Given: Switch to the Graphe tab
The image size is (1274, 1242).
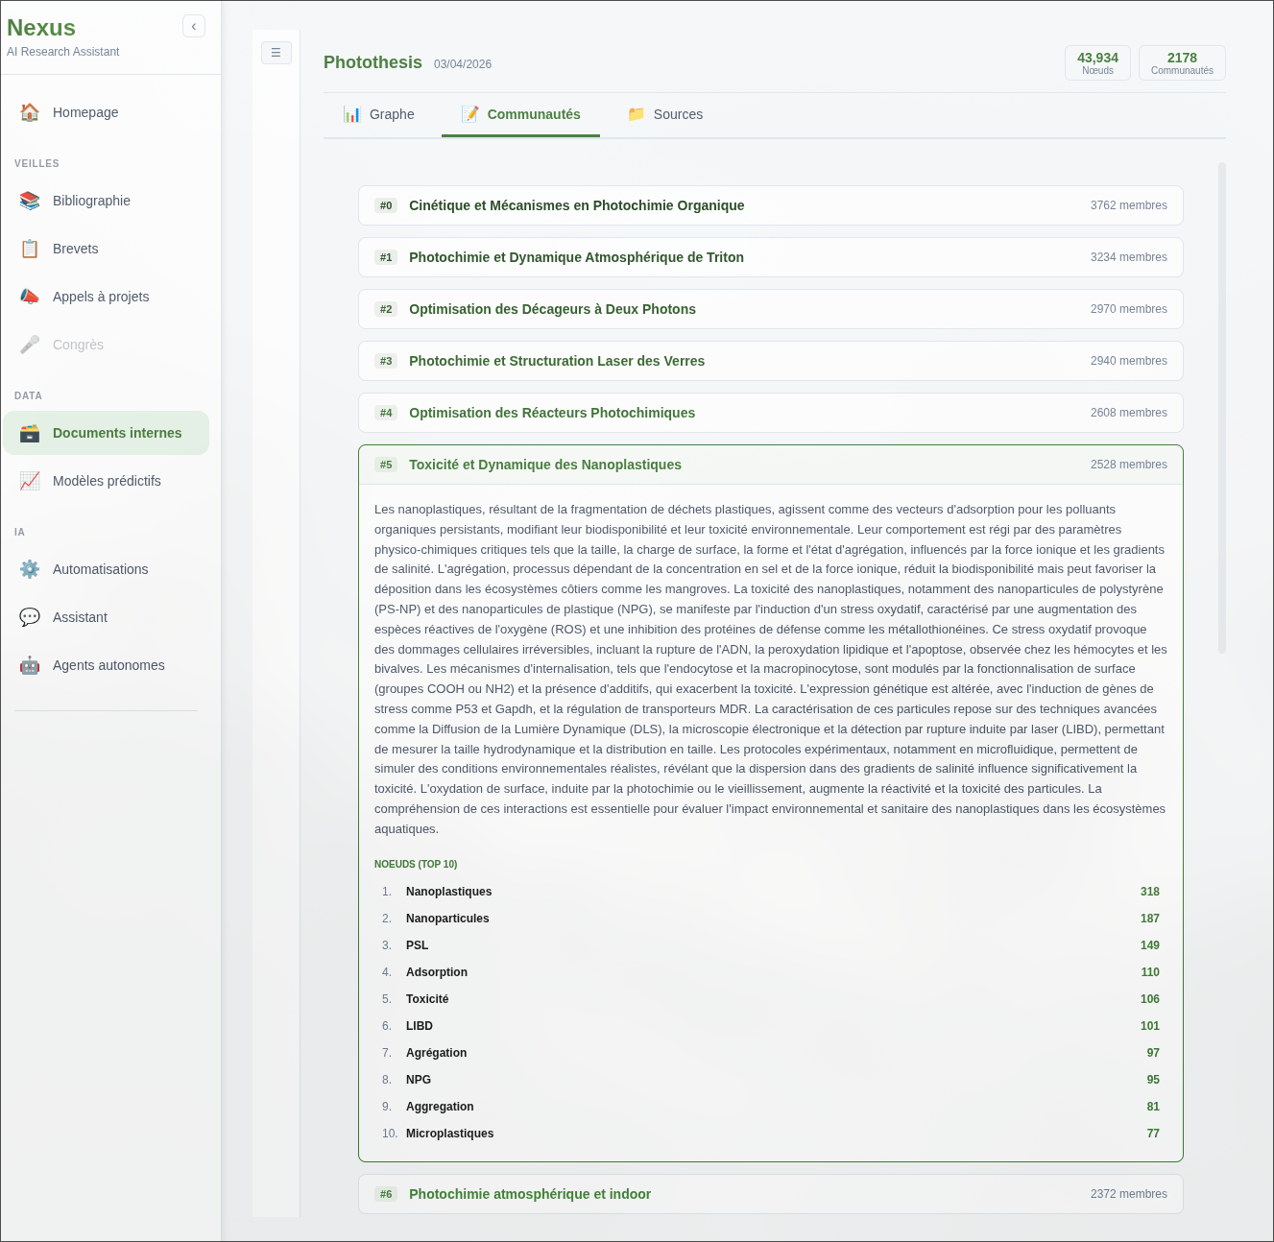Looking at the screenshot, I should point(380,114).
